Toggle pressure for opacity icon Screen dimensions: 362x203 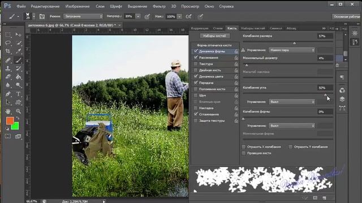[x=147, y=16]
